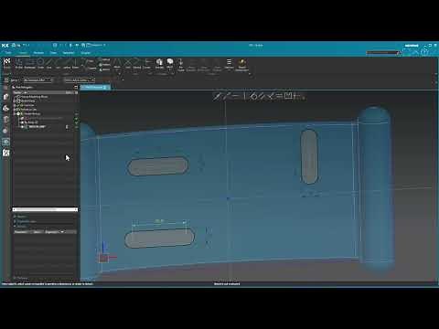Collapse the Model History tree node

pyautogui.click(x=15, y=113)
